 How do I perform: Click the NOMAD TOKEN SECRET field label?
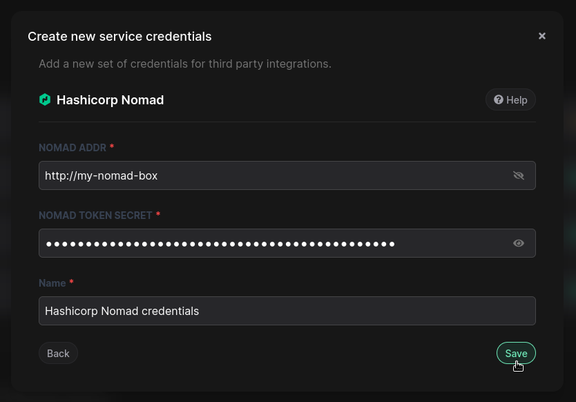pyautogui.click(x=95, y=216)
